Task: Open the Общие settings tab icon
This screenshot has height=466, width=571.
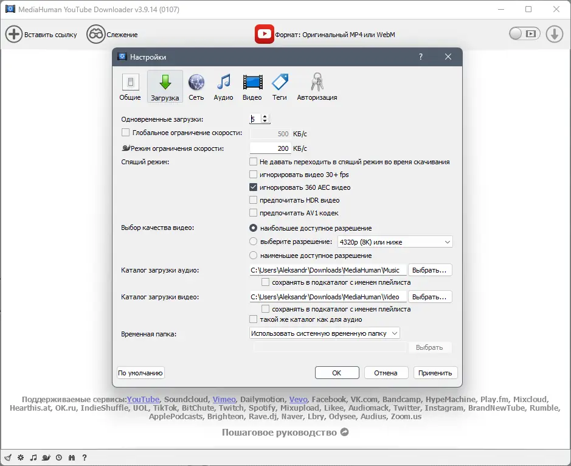Action: (130, 85)
